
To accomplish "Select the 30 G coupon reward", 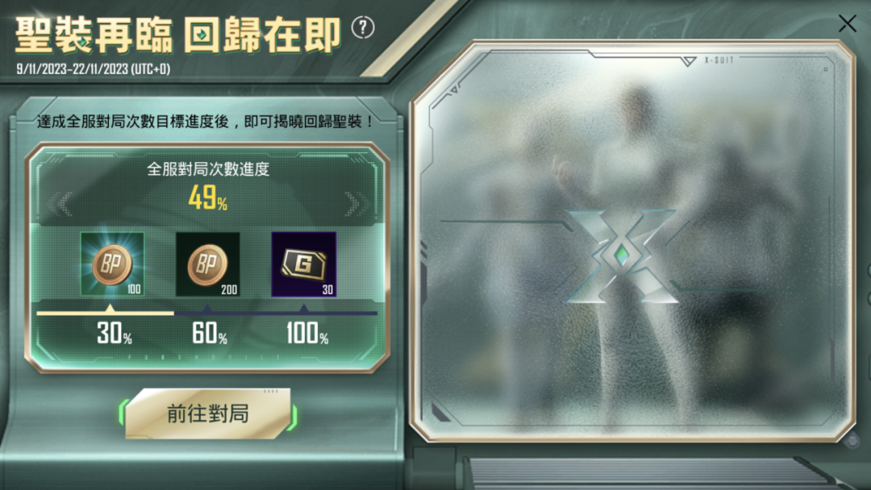I will pyautogui.click(x=303, y=264).
